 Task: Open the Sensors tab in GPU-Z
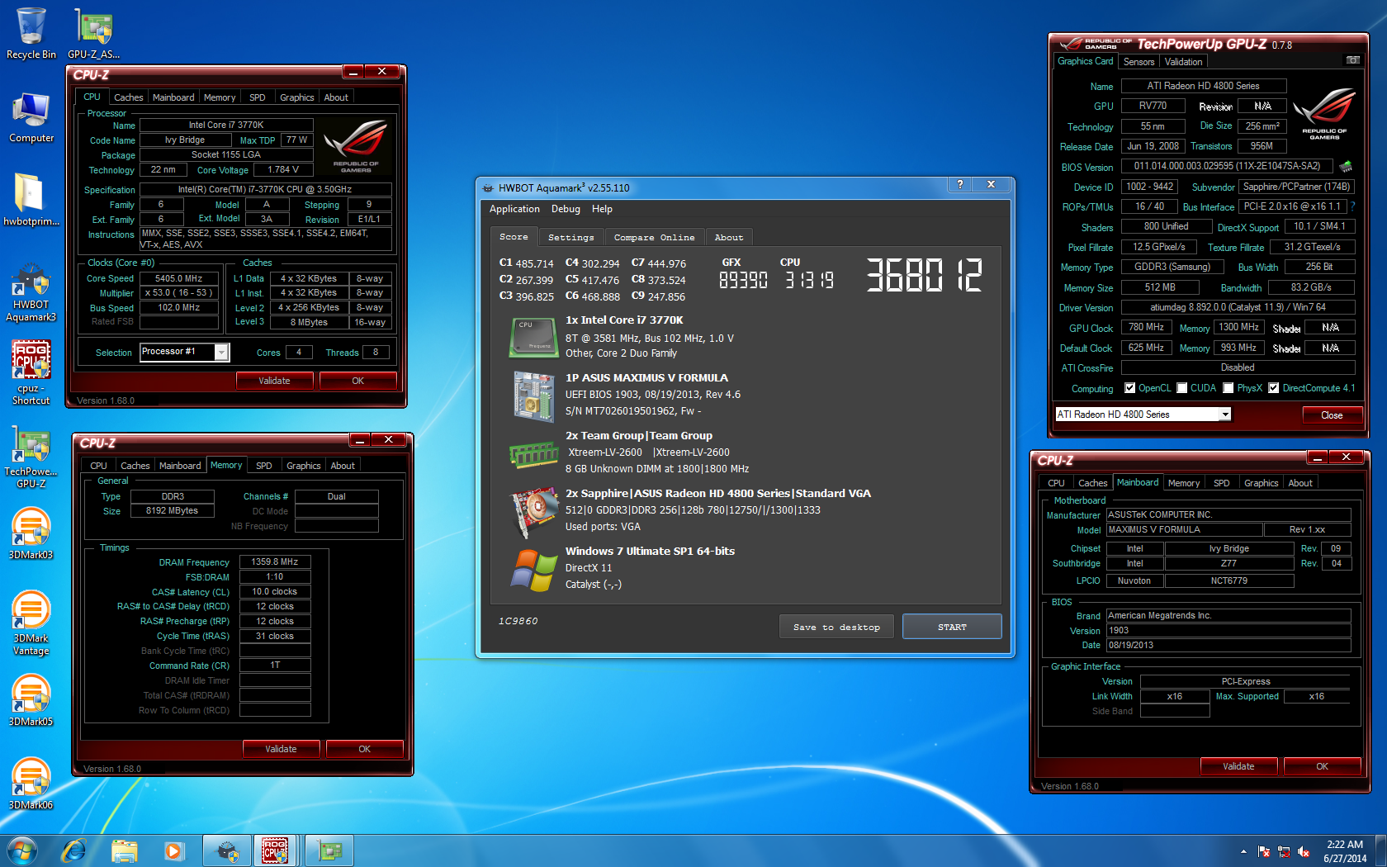click(1138, 62)
